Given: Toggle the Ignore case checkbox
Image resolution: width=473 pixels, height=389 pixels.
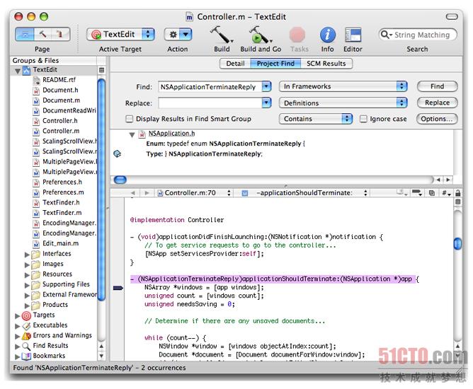Looking at the screenshot, I should pos(363,119).
